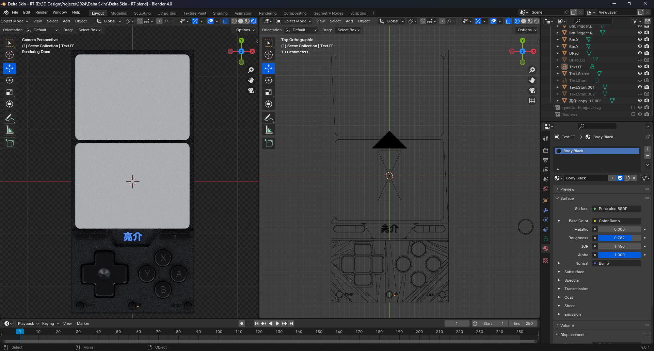Screen dimensions: 654x351
Task: Switch to the Shading workspace tab
Action: pyautogui.click(x=220, y=13)
